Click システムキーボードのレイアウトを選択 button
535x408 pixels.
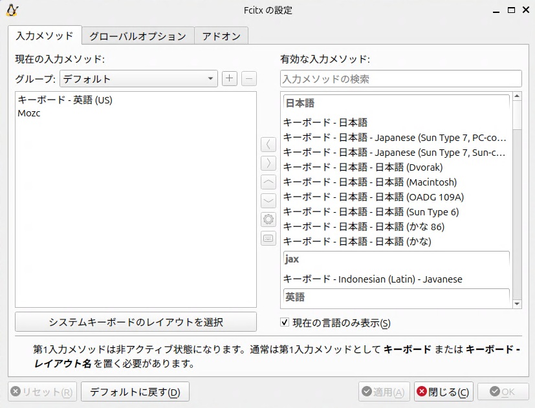click(136, 322)
